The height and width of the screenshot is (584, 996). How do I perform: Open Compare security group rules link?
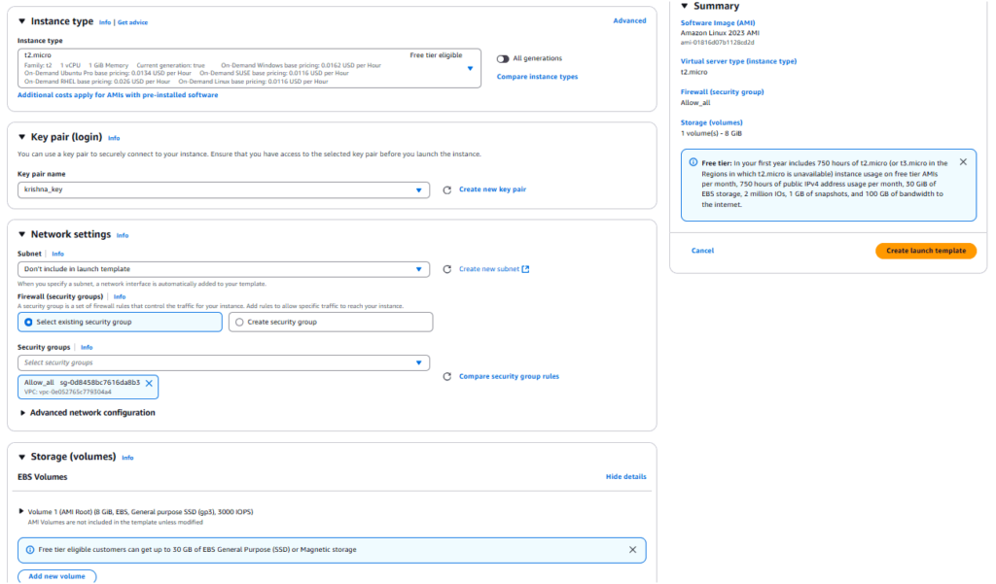coord(509,376)
